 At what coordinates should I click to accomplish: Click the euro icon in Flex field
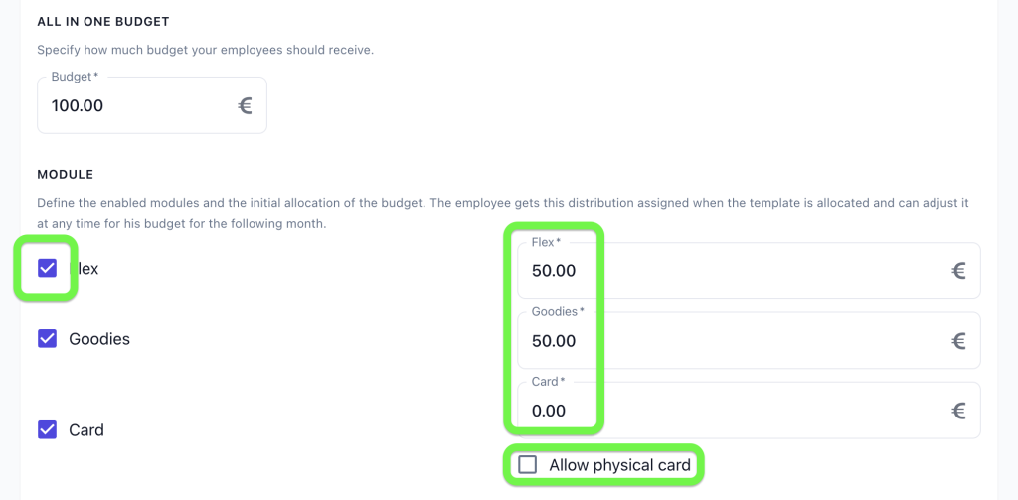958,270
